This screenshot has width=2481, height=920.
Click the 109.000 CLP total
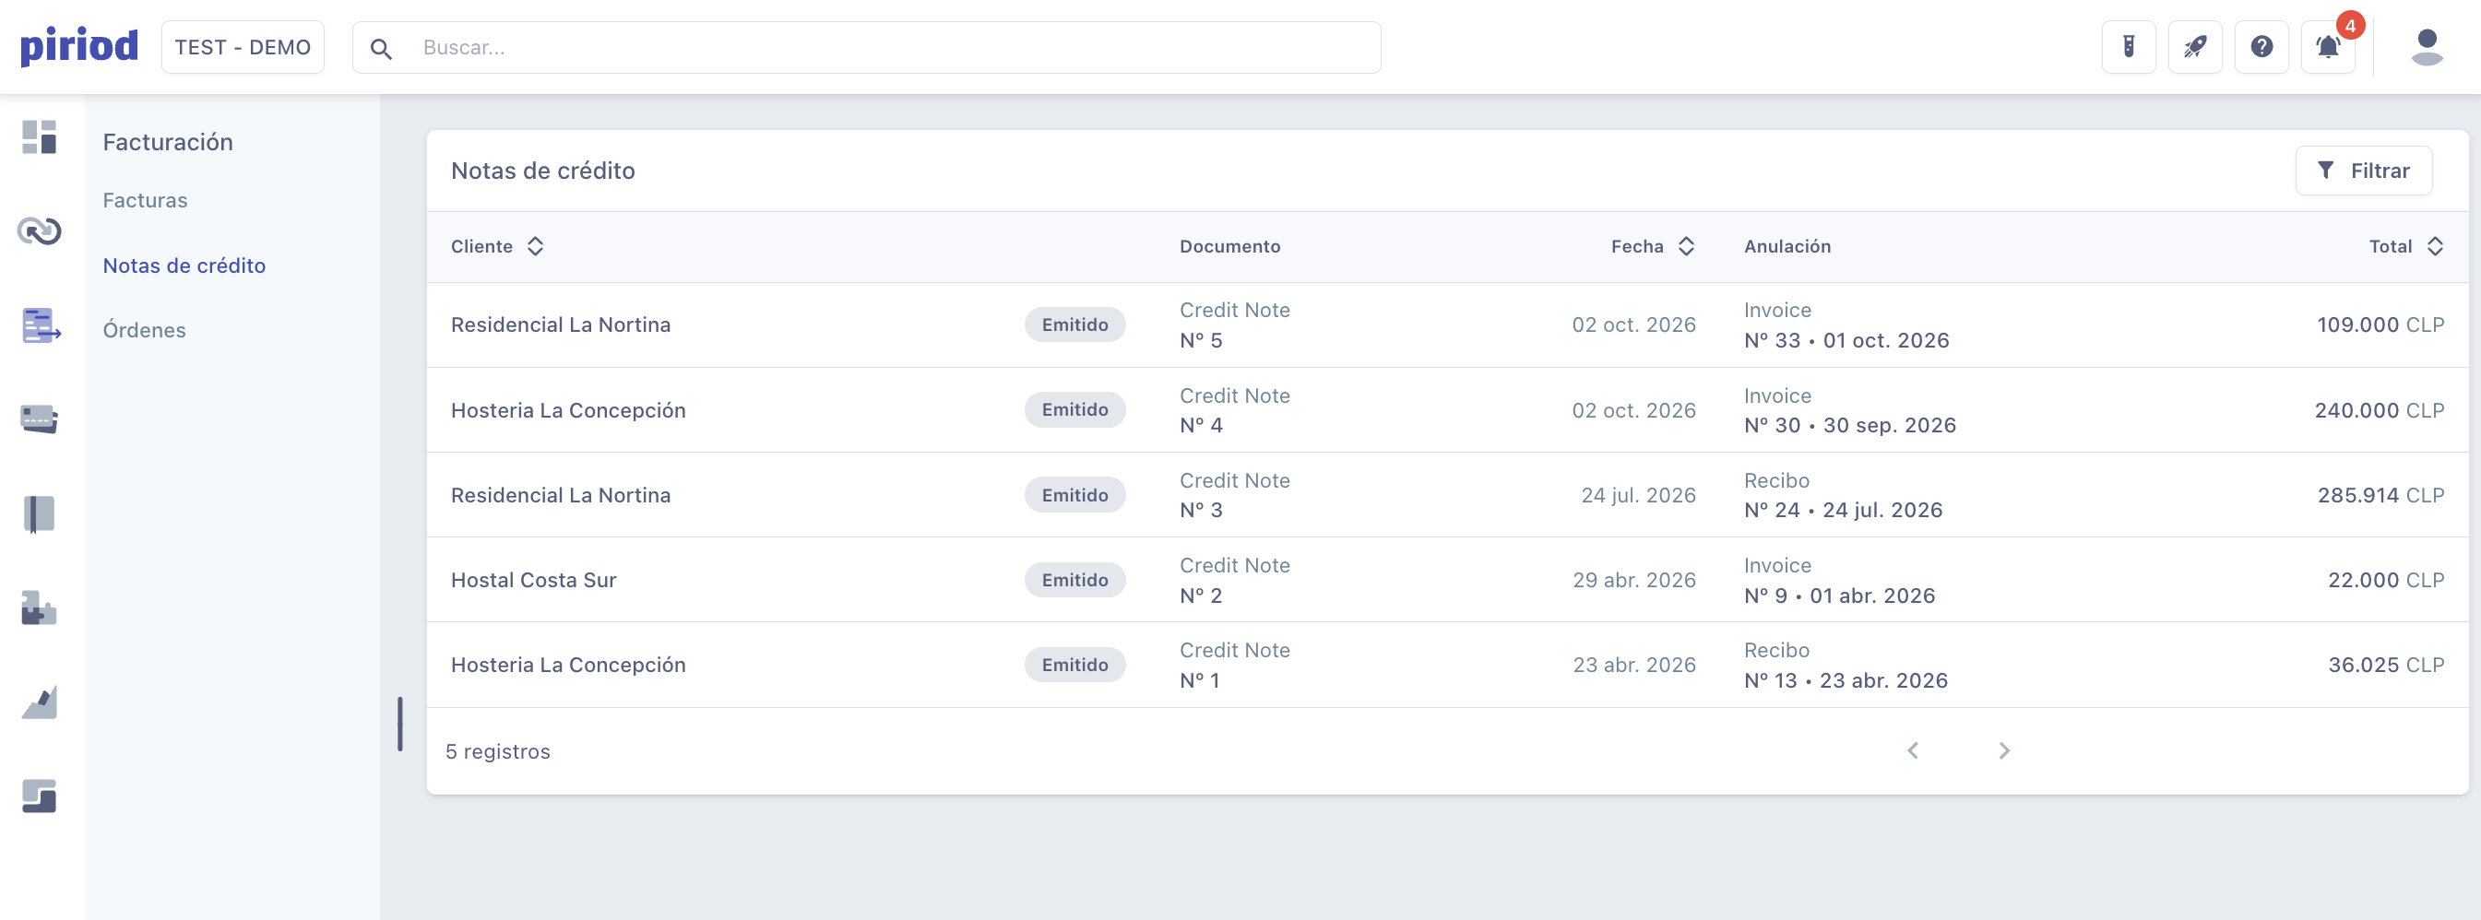pos(2380,325)
